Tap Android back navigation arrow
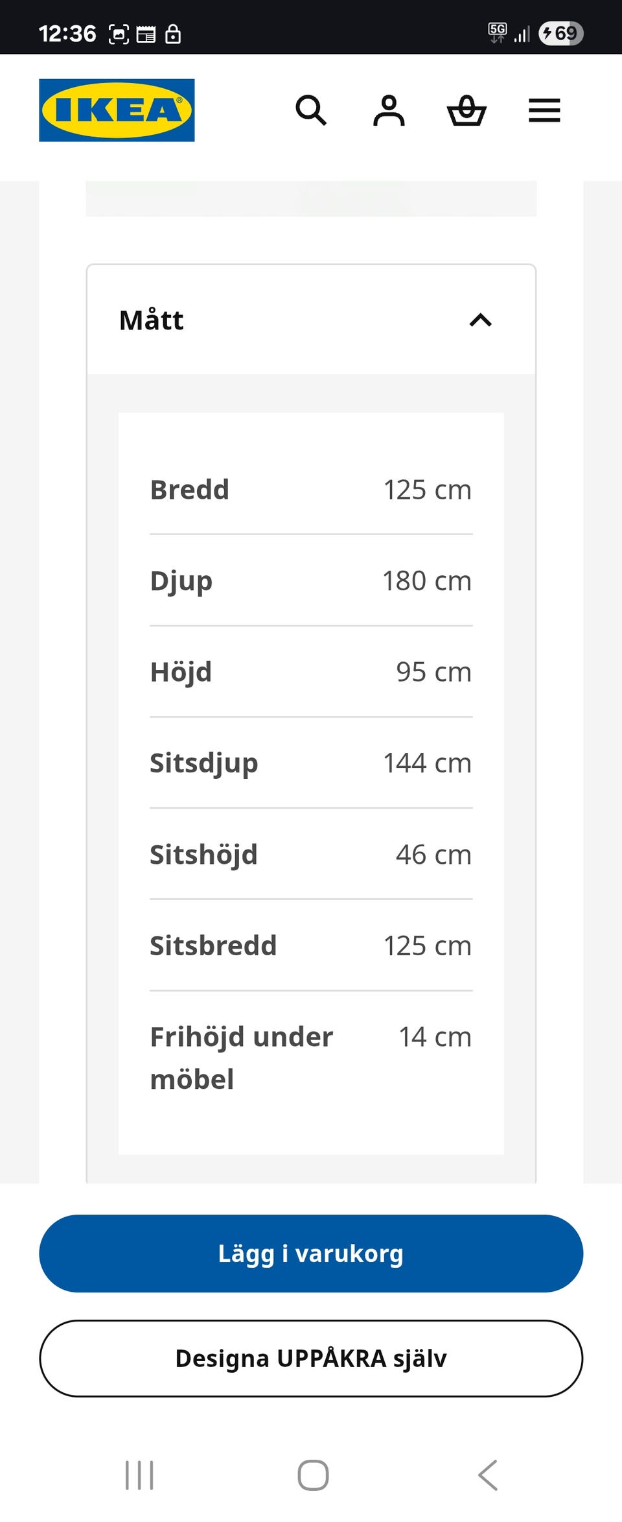Viewport: 622px width, 1522px height. pos(488,1475)
